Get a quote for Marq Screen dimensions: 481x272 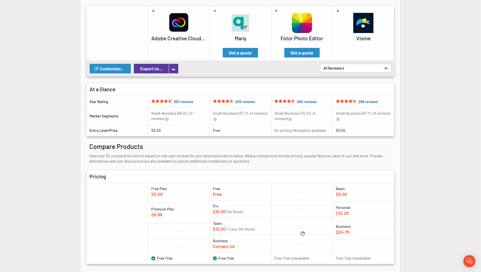coord(240,53)
